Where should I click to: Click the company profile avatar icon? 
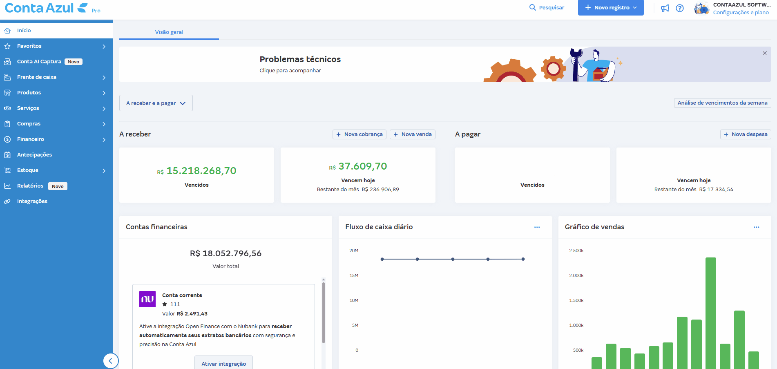pyautogui.click(x=702, y=8)
